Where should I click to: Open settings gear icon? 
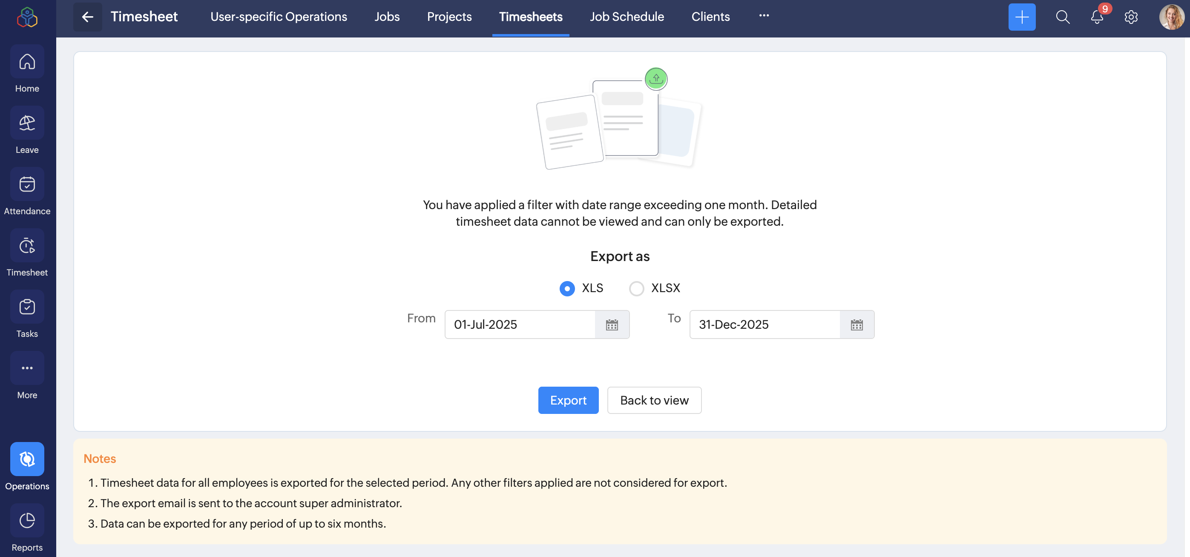point(1130,17)
